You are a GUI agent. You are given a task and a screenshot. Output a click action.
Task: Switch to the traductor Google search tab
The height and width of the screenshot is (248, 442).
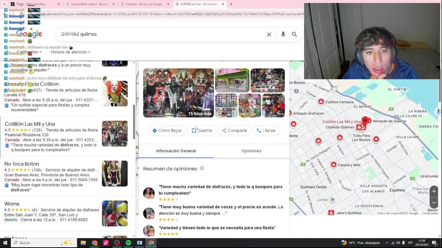[144, 4]
